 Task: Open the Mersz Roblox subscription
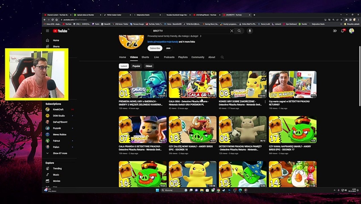59,134
